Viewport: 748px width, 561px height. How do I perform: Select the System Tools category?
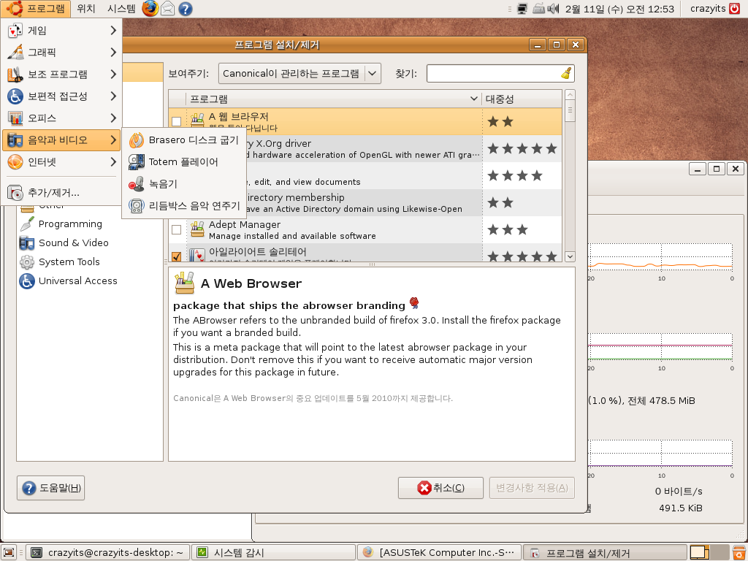[69, 262]
